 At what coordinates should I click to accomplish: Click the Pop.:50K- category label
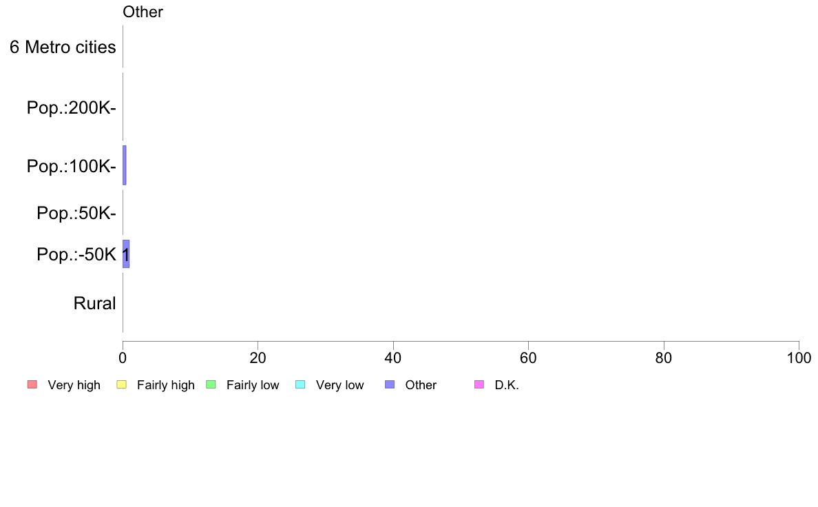point(76,213)
